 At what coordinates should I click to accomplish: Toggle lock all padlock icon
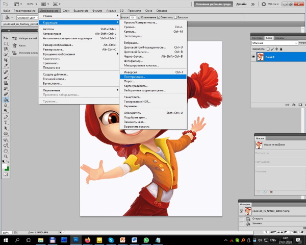pos(281,49)
